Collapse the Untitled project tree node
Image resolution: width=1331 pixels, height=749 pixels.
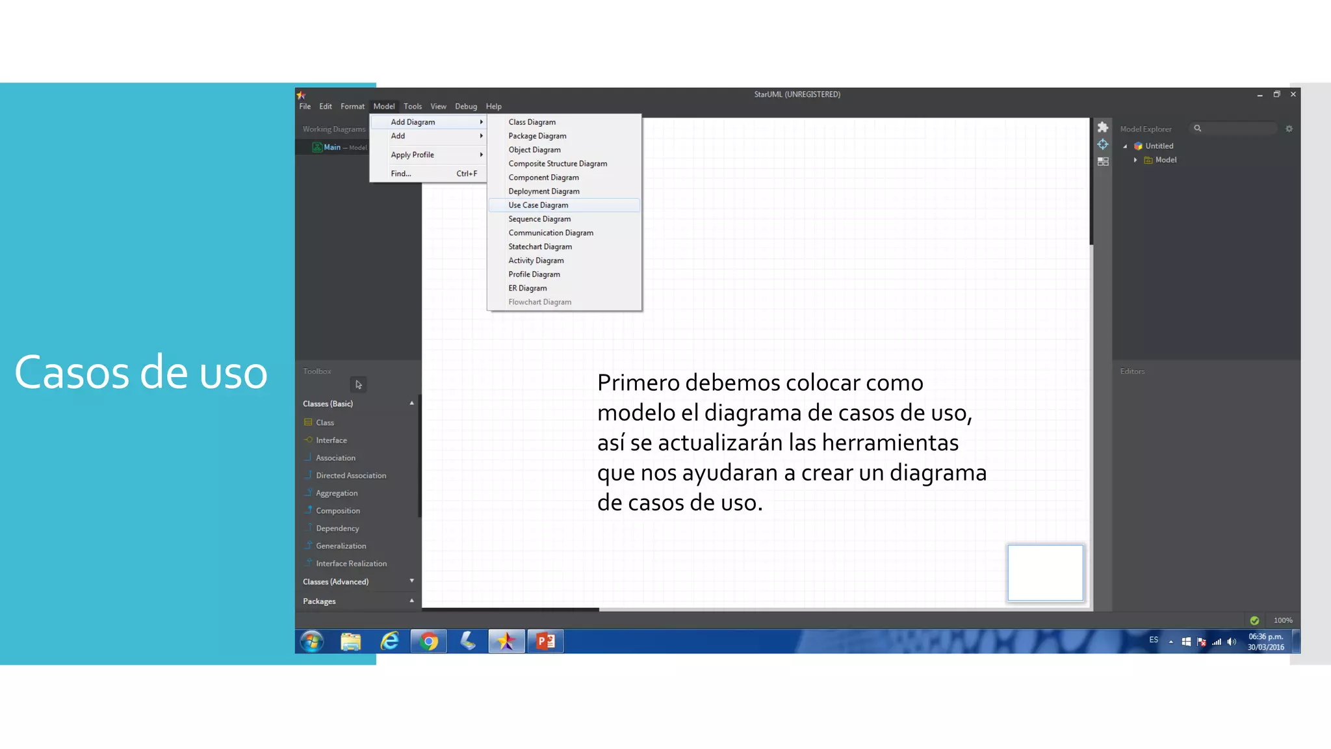[1125, 146]
